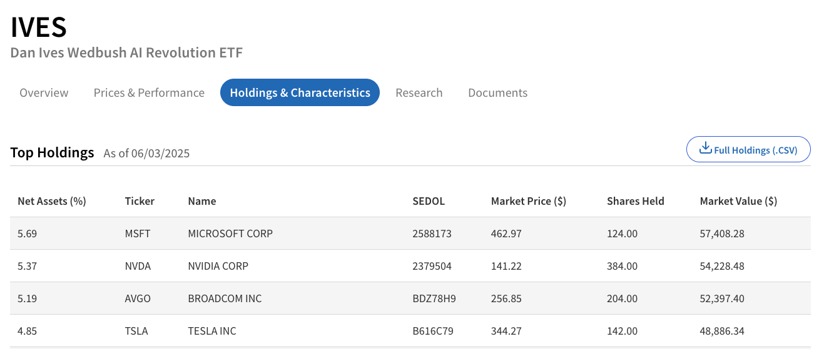Open the Prices & Performance tab
The image size is (829, 349).
[x=149, y=93]
